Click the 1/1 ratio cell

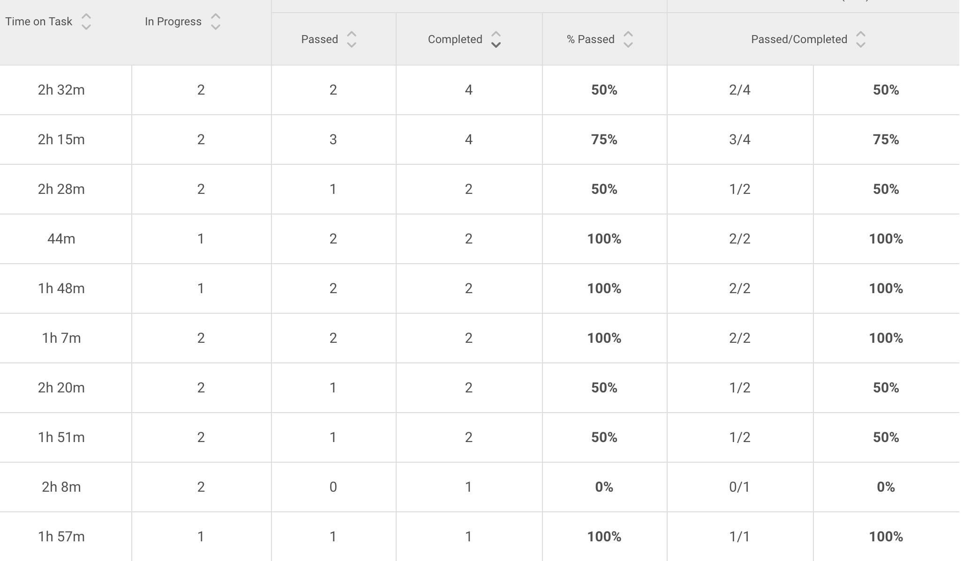point(740,537)
